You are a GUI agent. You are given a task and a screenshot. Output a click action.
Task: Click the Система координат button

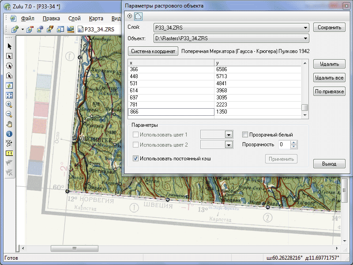click(153, 51)
